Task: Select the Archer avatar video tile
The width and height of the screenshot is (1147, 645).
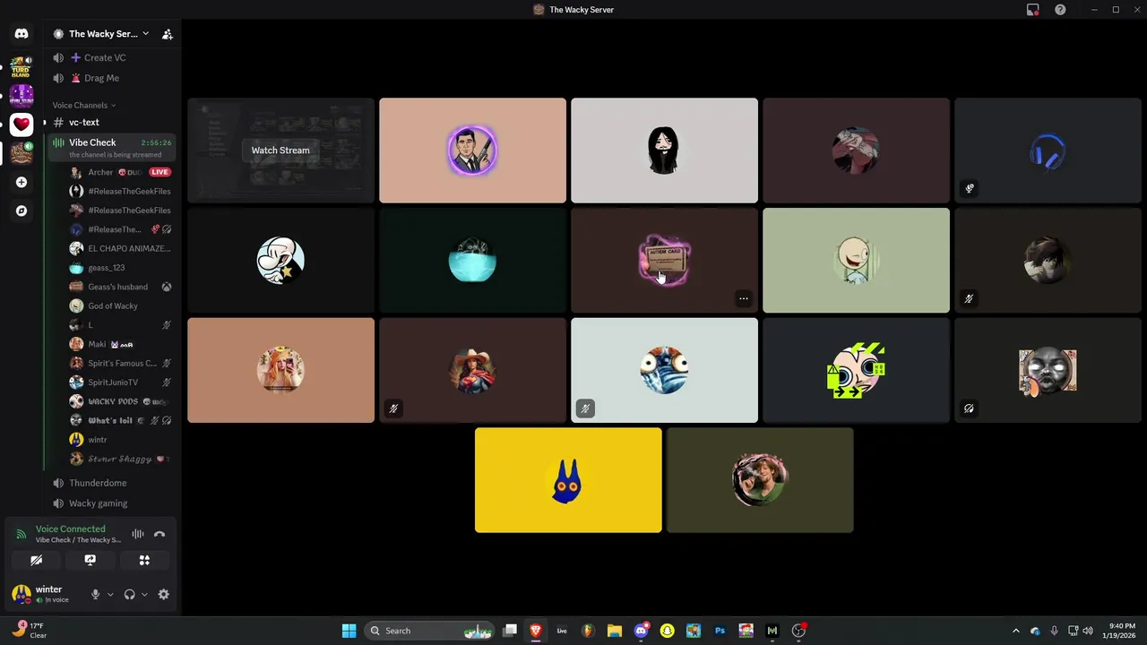Action: pyautogui.click(x=472, y=150)
